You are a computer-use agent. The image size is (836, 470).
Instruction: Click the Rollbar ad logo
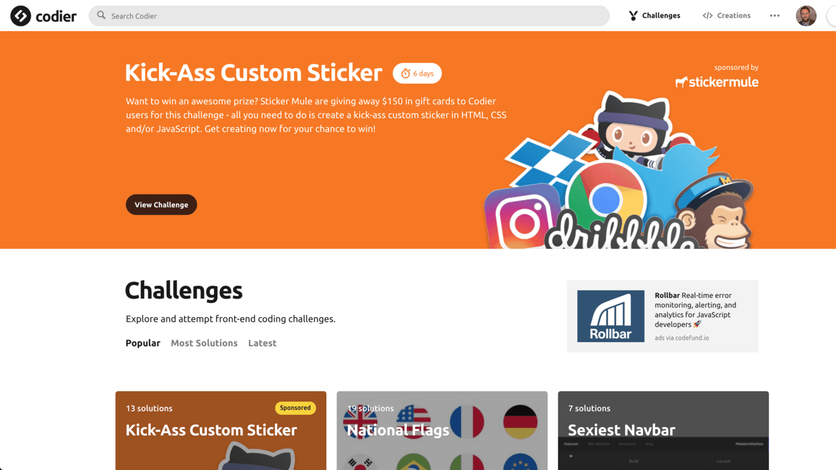coord(610,316)
